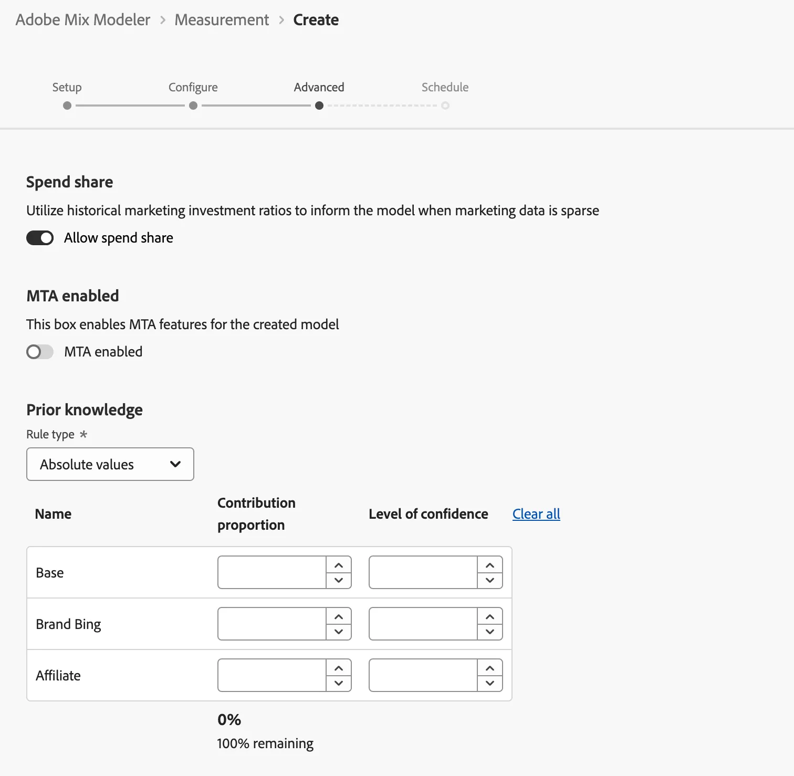Increase Base contribution proportion with up arrow
Image resolution: width=794 pixels, height=776 pixels.
[339, 565]
